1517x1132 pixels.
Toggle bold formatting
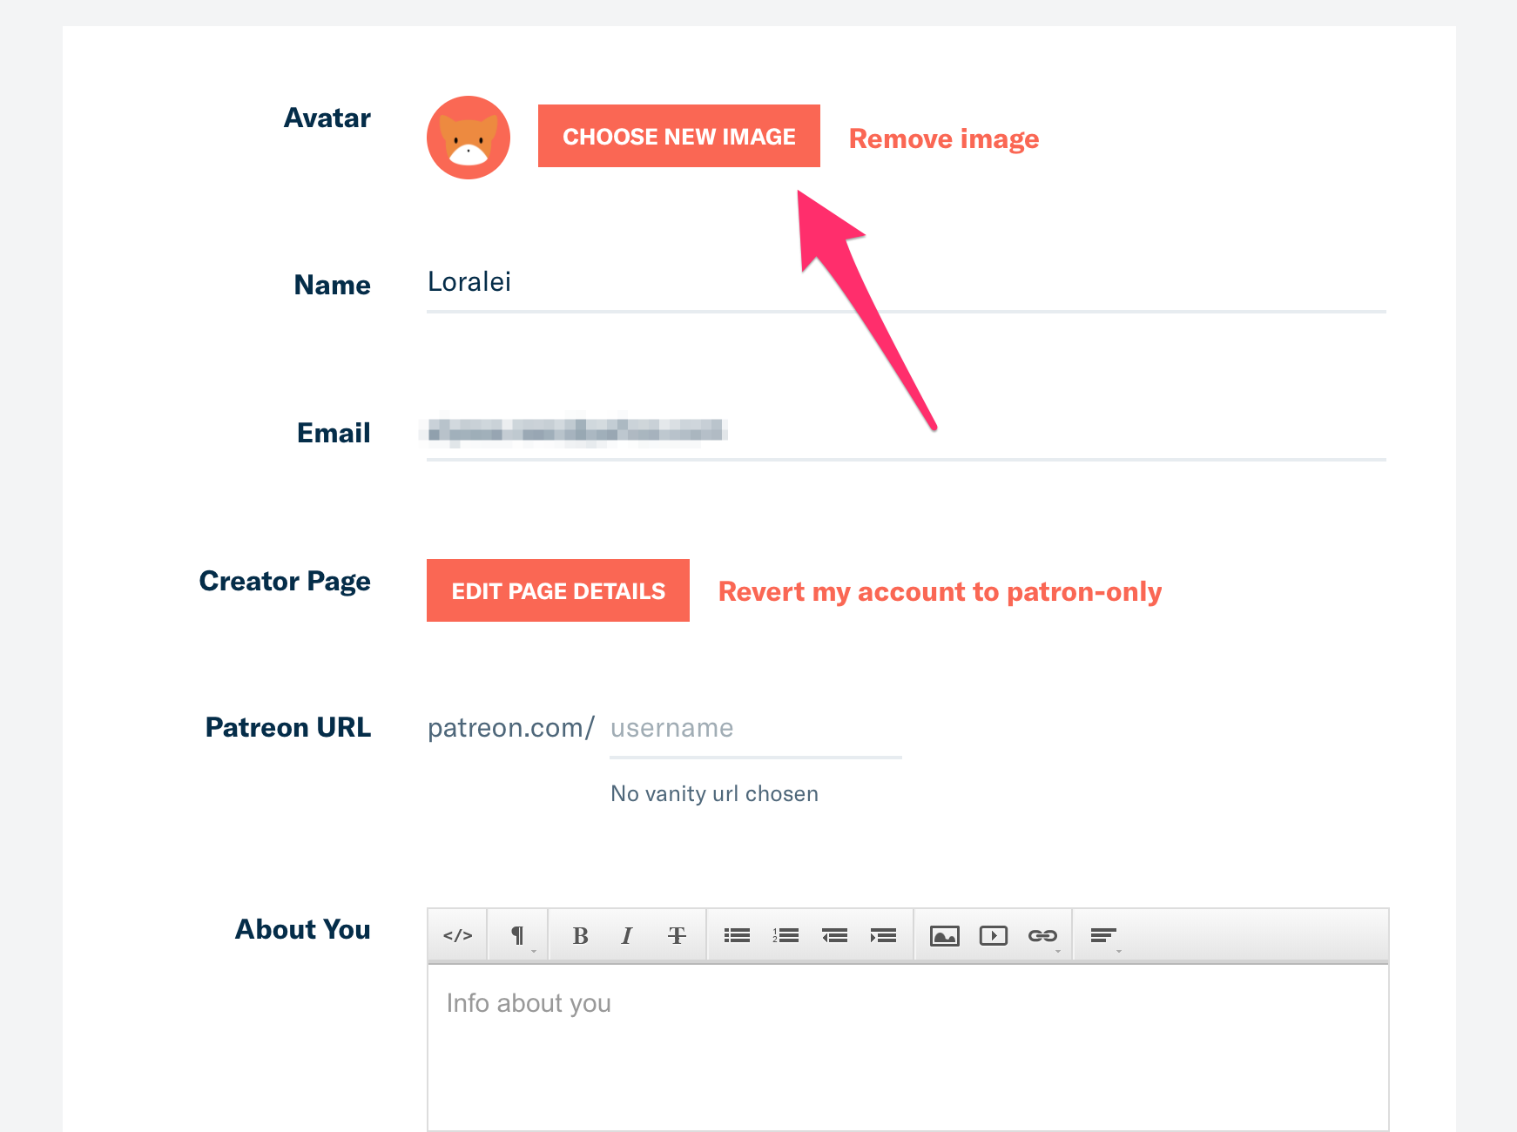[x=580, y=936]
